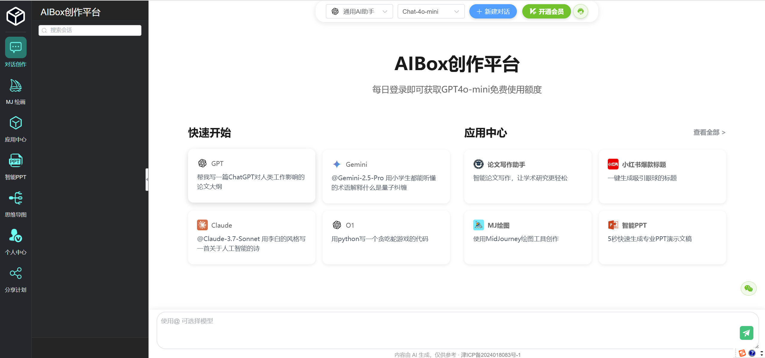Click 5秒快速生成专业PPT演示文稿 description
The height and width of the screenshot is (358, 765).
(x=650, y=239)
